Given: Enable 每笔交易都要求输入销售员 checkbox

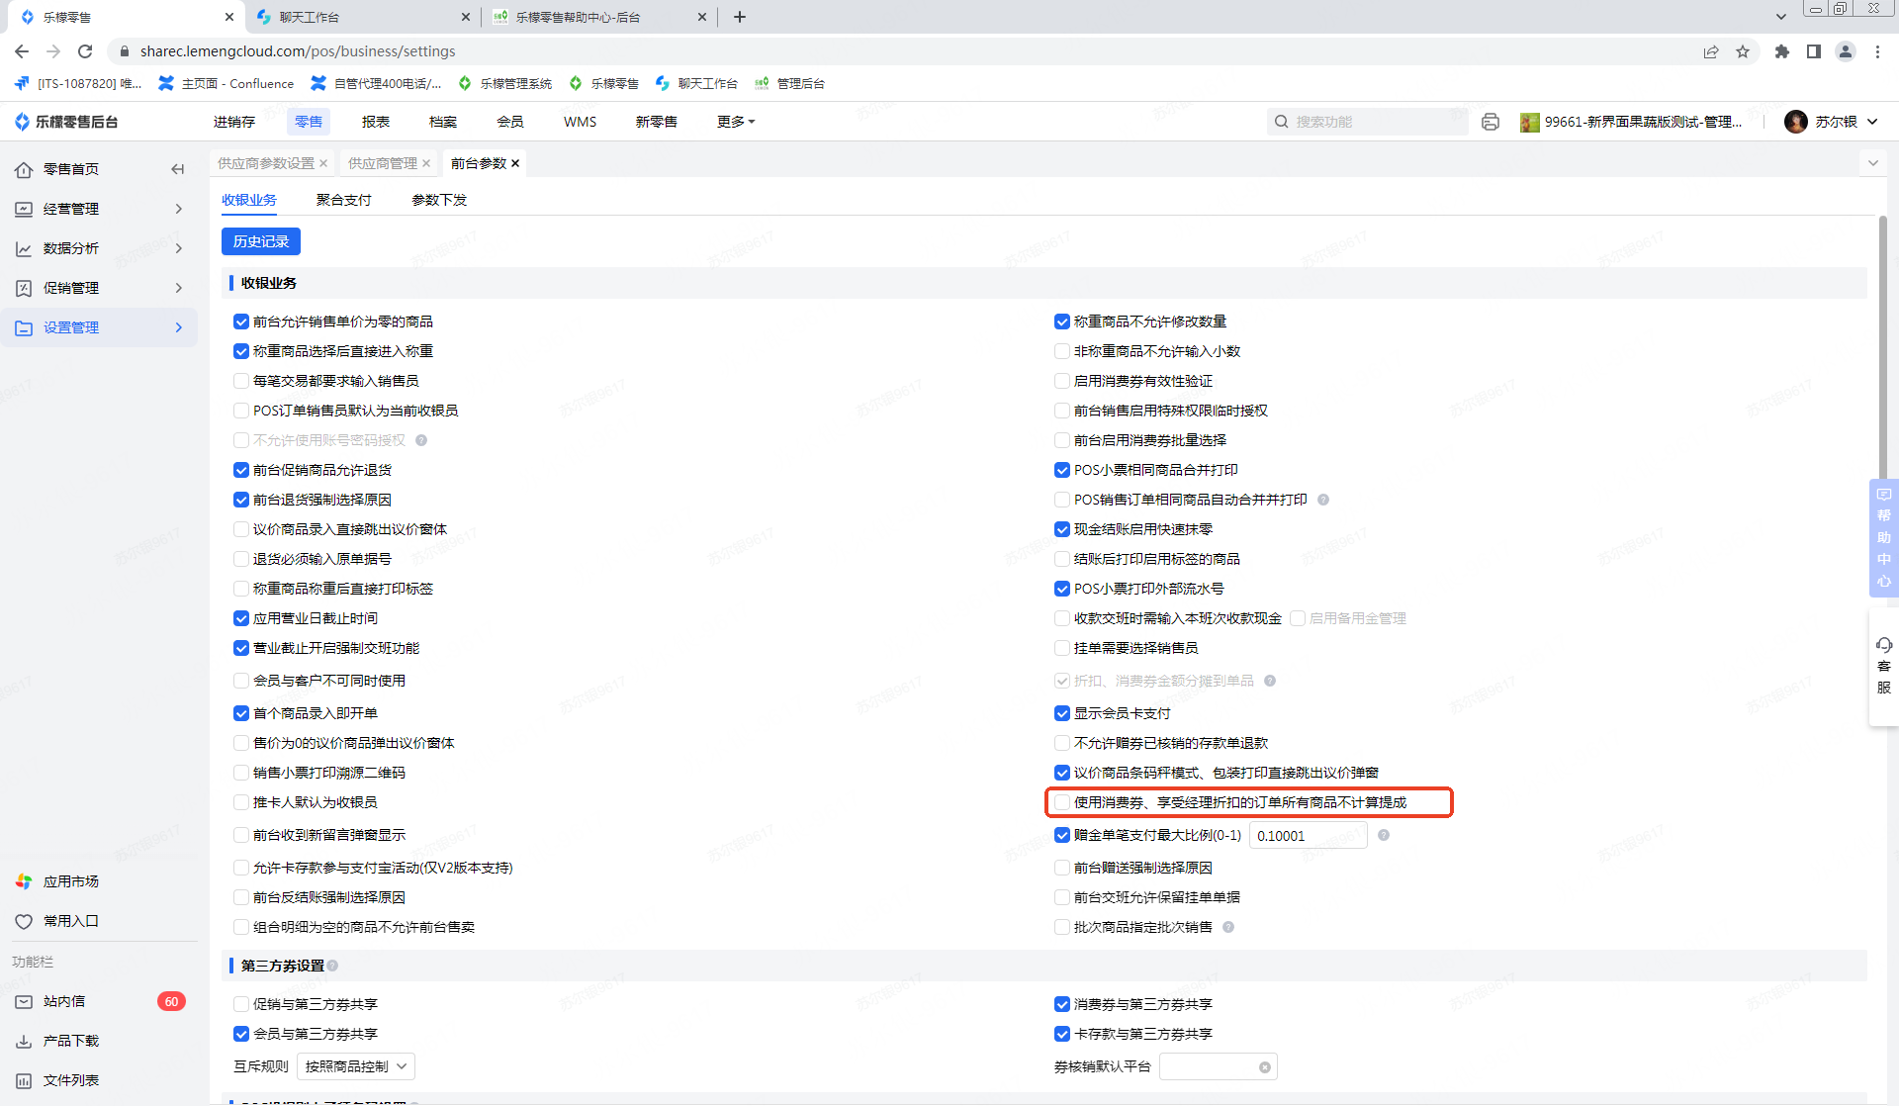Looking at the screenshot, I should [241, 381].
